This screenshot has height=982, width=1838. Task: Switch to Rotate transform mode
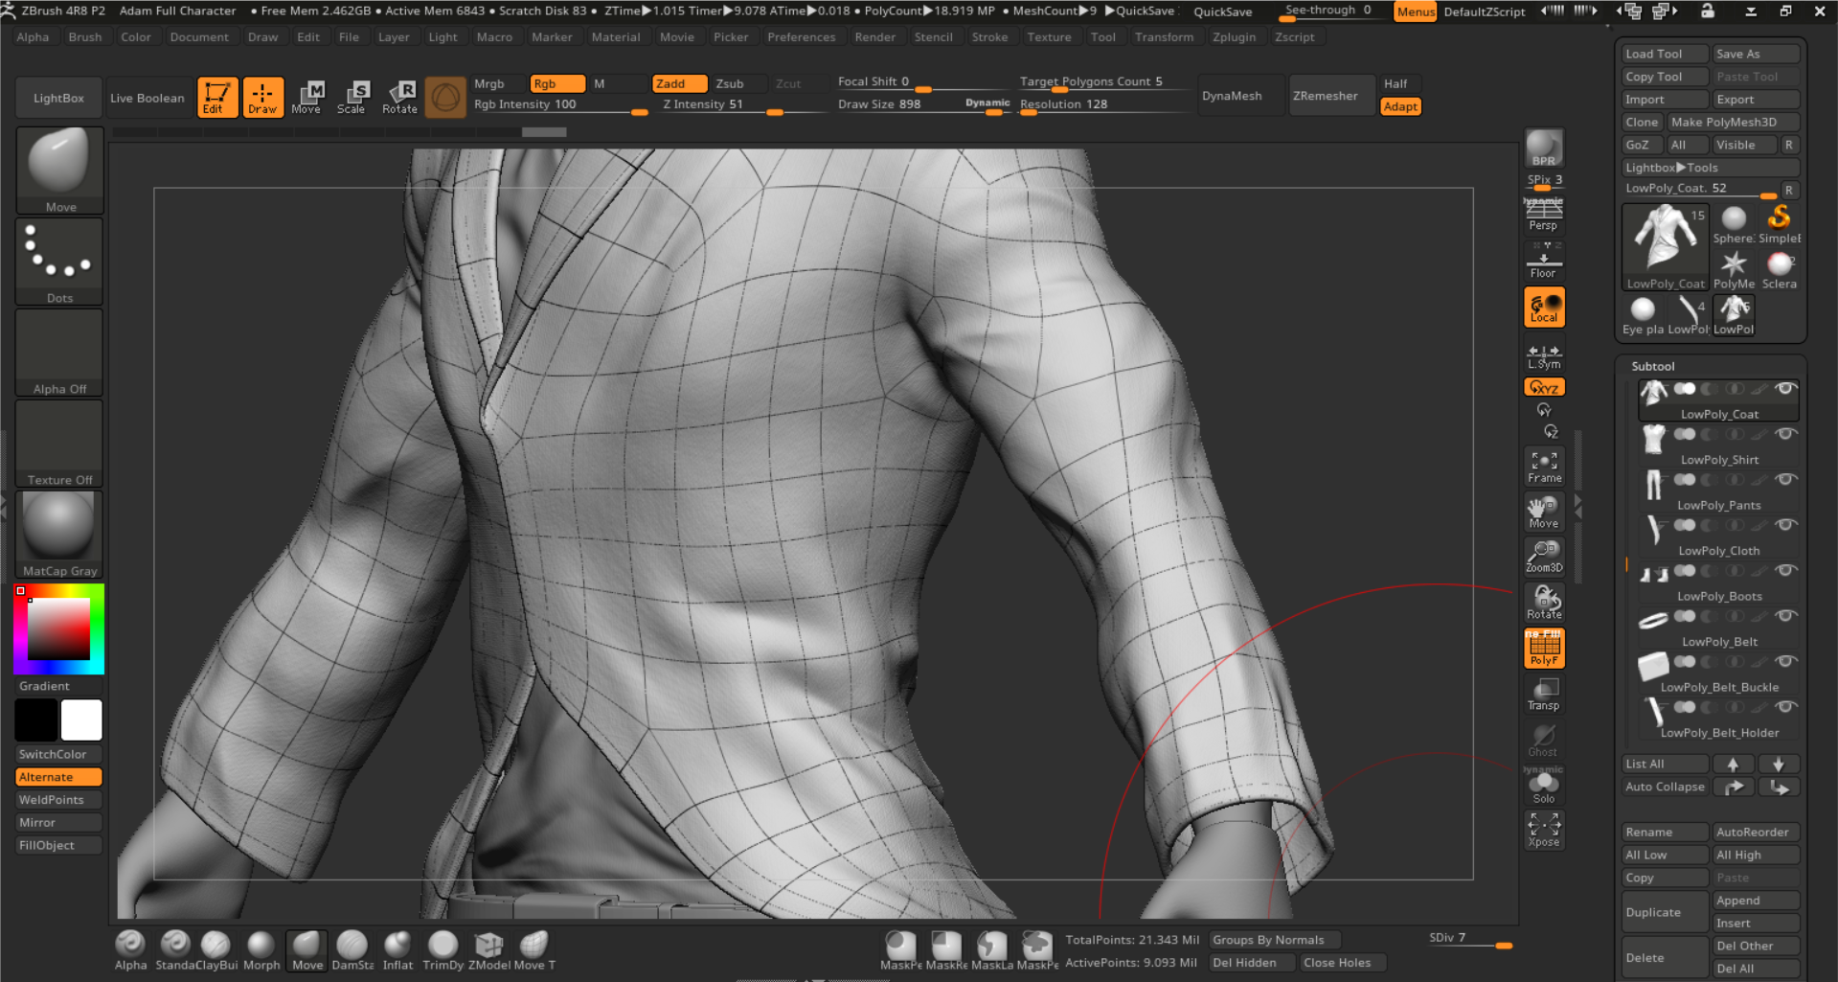[399, 97]
